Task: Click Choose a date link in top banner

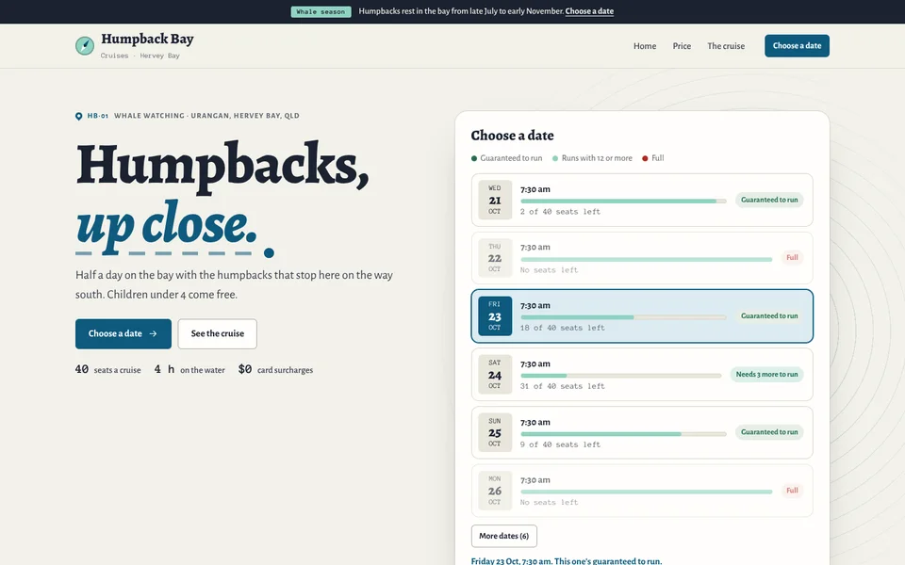Action: coord(589,11)
